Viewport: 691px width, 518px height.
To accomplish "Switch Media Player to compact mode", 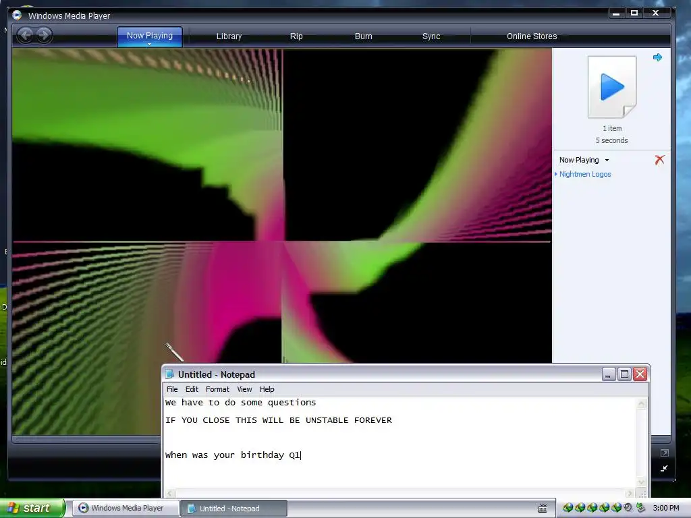I will point(665,468).
